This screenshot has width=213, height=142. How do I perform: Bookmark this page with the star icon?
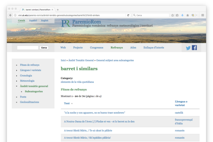tap(172, 15)
